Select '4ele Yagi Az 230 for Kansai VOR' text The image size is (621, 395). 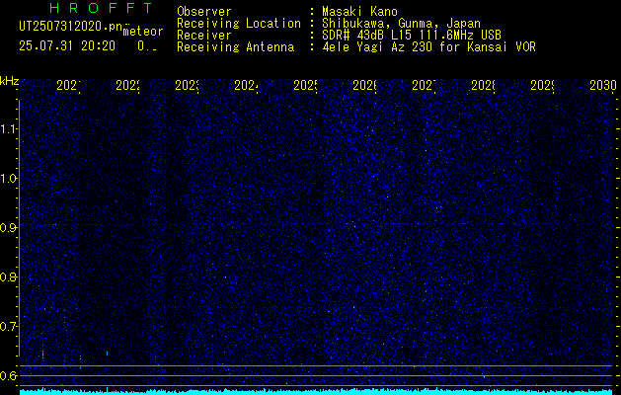(x=428, y=47)
